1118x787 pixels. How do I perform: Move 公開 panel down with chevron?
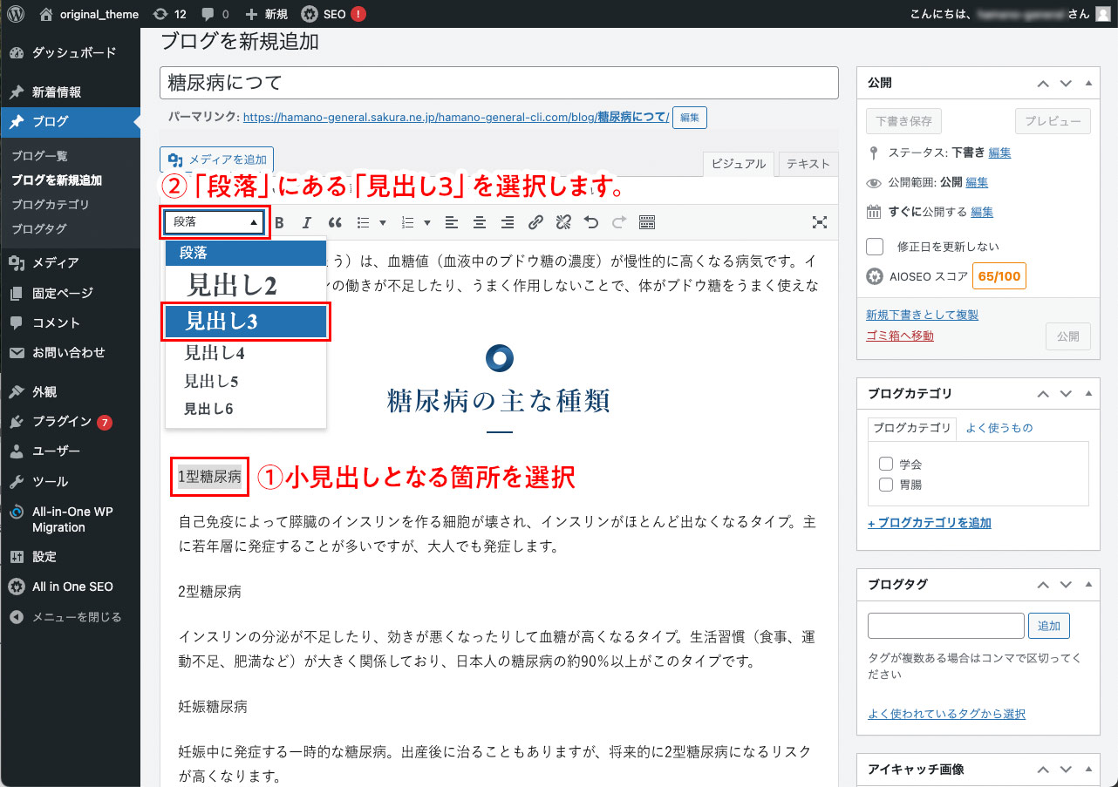point(1065,83)
